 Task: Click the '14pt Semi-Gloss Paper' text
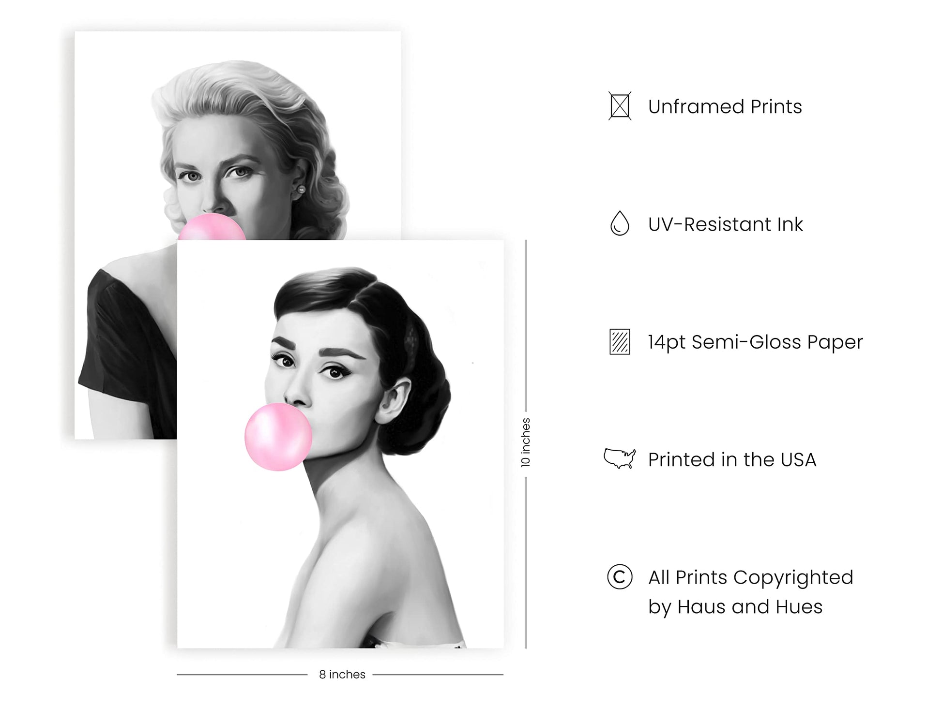(x=755, y=342)
